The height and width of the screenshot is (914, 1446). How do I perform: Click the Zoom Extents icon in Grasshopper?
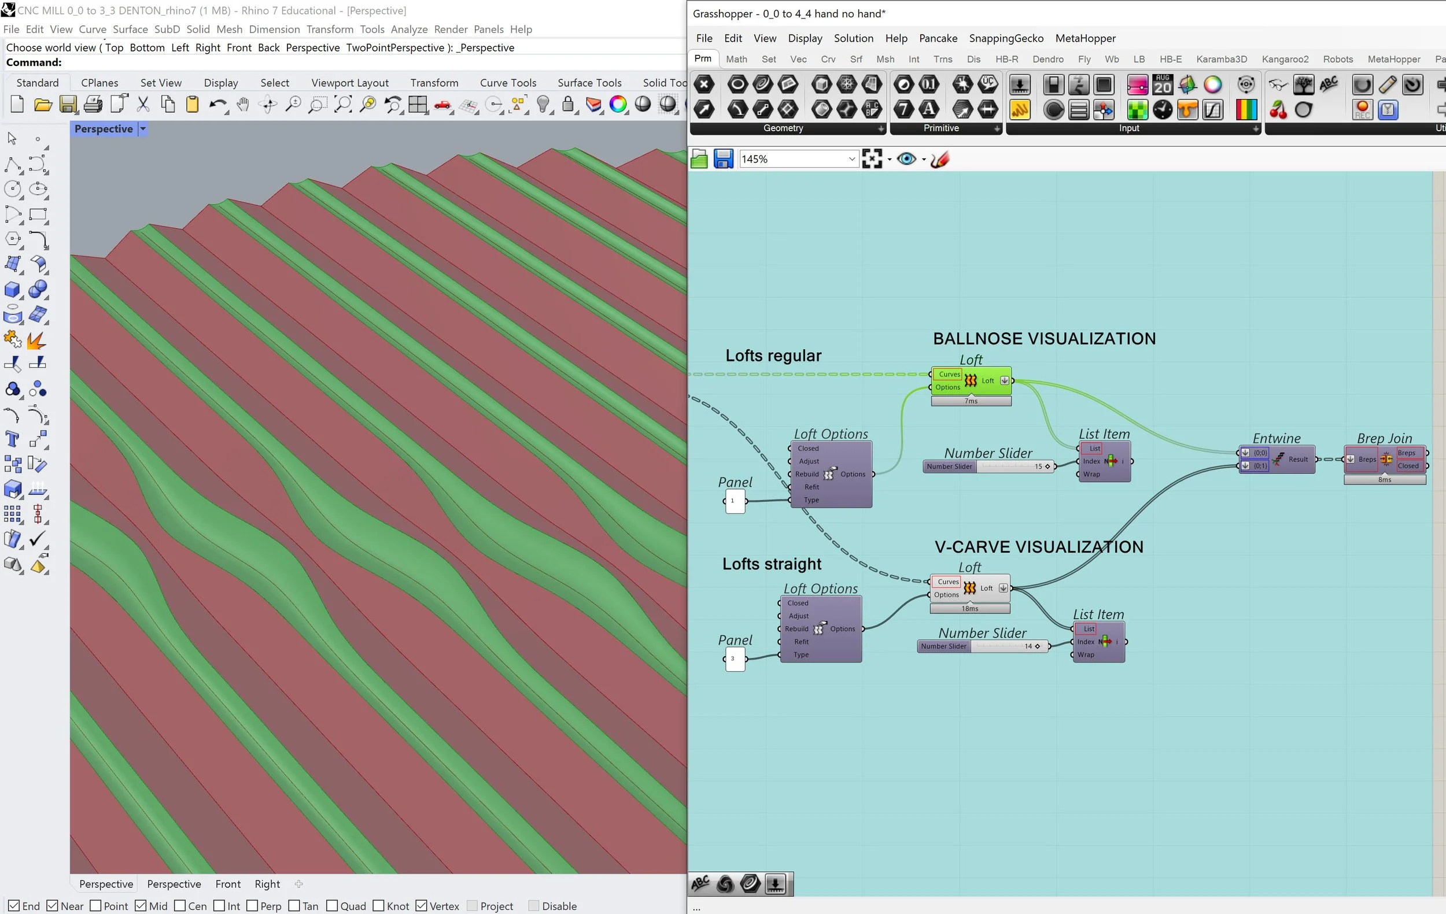[872, 159]
